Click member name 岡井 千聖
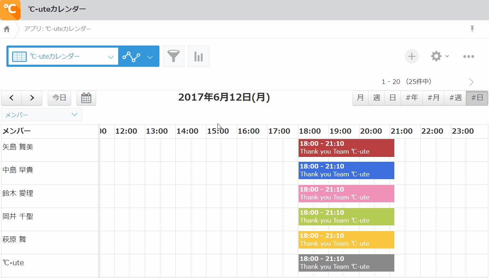 (18, 216)
